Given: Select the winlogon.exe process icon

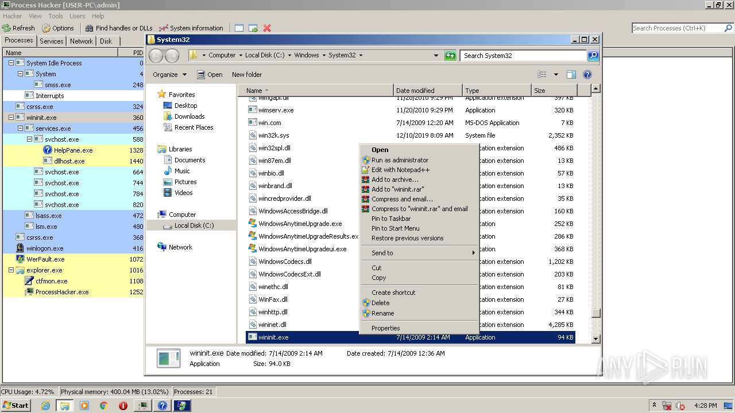Looking at the screenshot, I should click(x=20, y=248).
